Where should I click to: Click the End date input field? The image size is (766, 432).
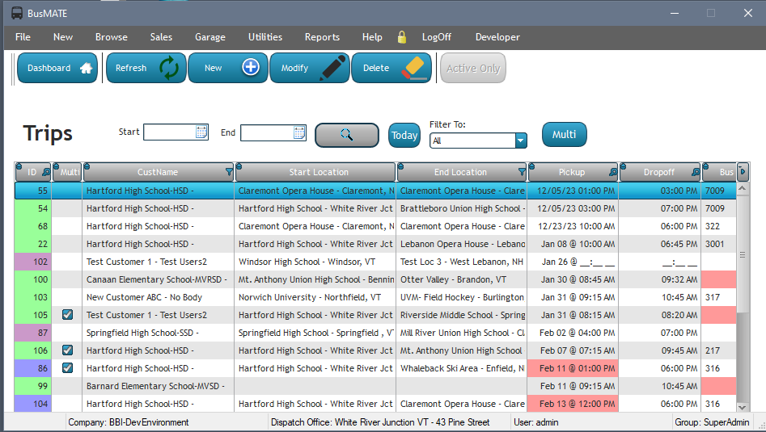pos(267,132)
